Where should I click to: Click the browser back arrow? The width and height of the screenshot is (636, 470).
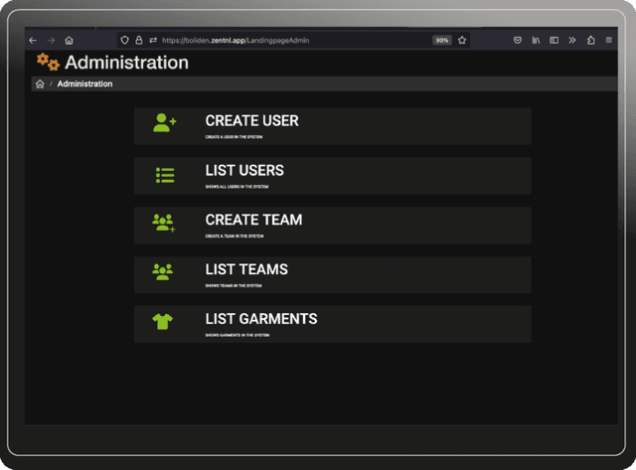(x=33, y=41)
